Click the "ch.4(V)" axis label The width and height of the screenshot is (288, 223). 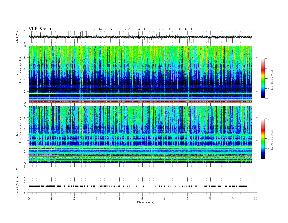tap(17, 187)
